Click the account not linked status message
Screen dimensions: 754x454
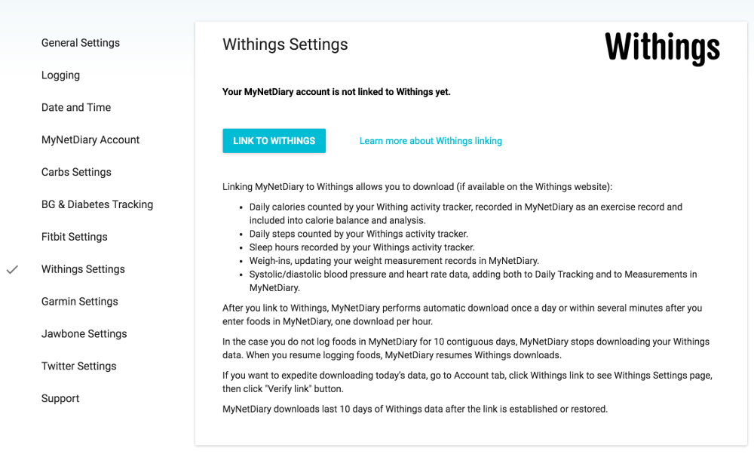coord(336,92)
